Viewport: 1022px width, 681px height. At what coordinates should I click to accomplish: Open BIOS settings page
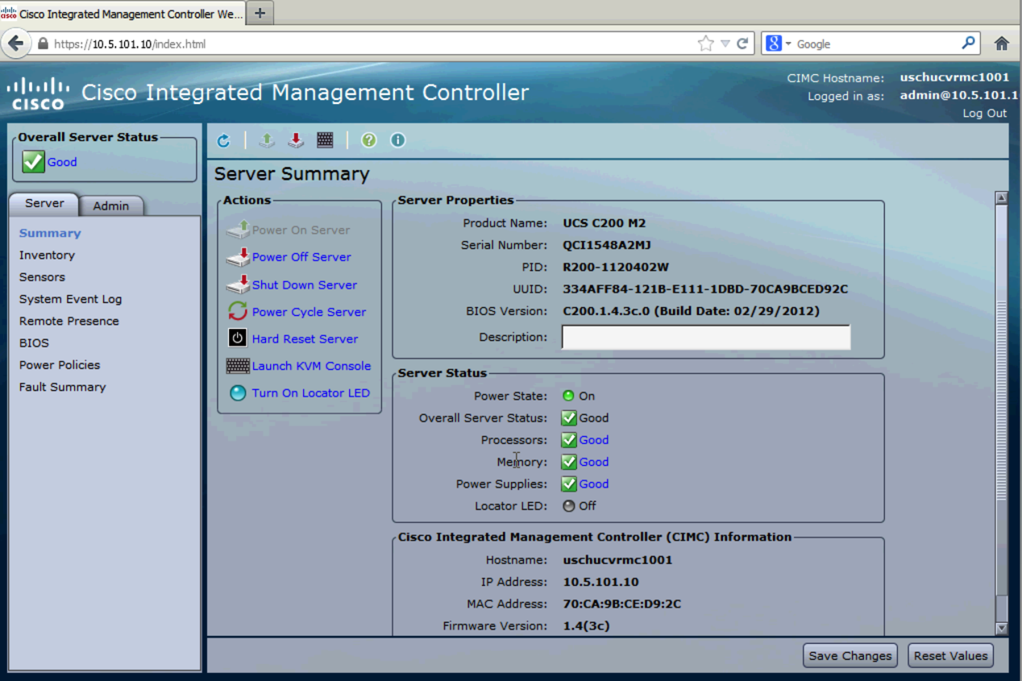coord(34,343)
